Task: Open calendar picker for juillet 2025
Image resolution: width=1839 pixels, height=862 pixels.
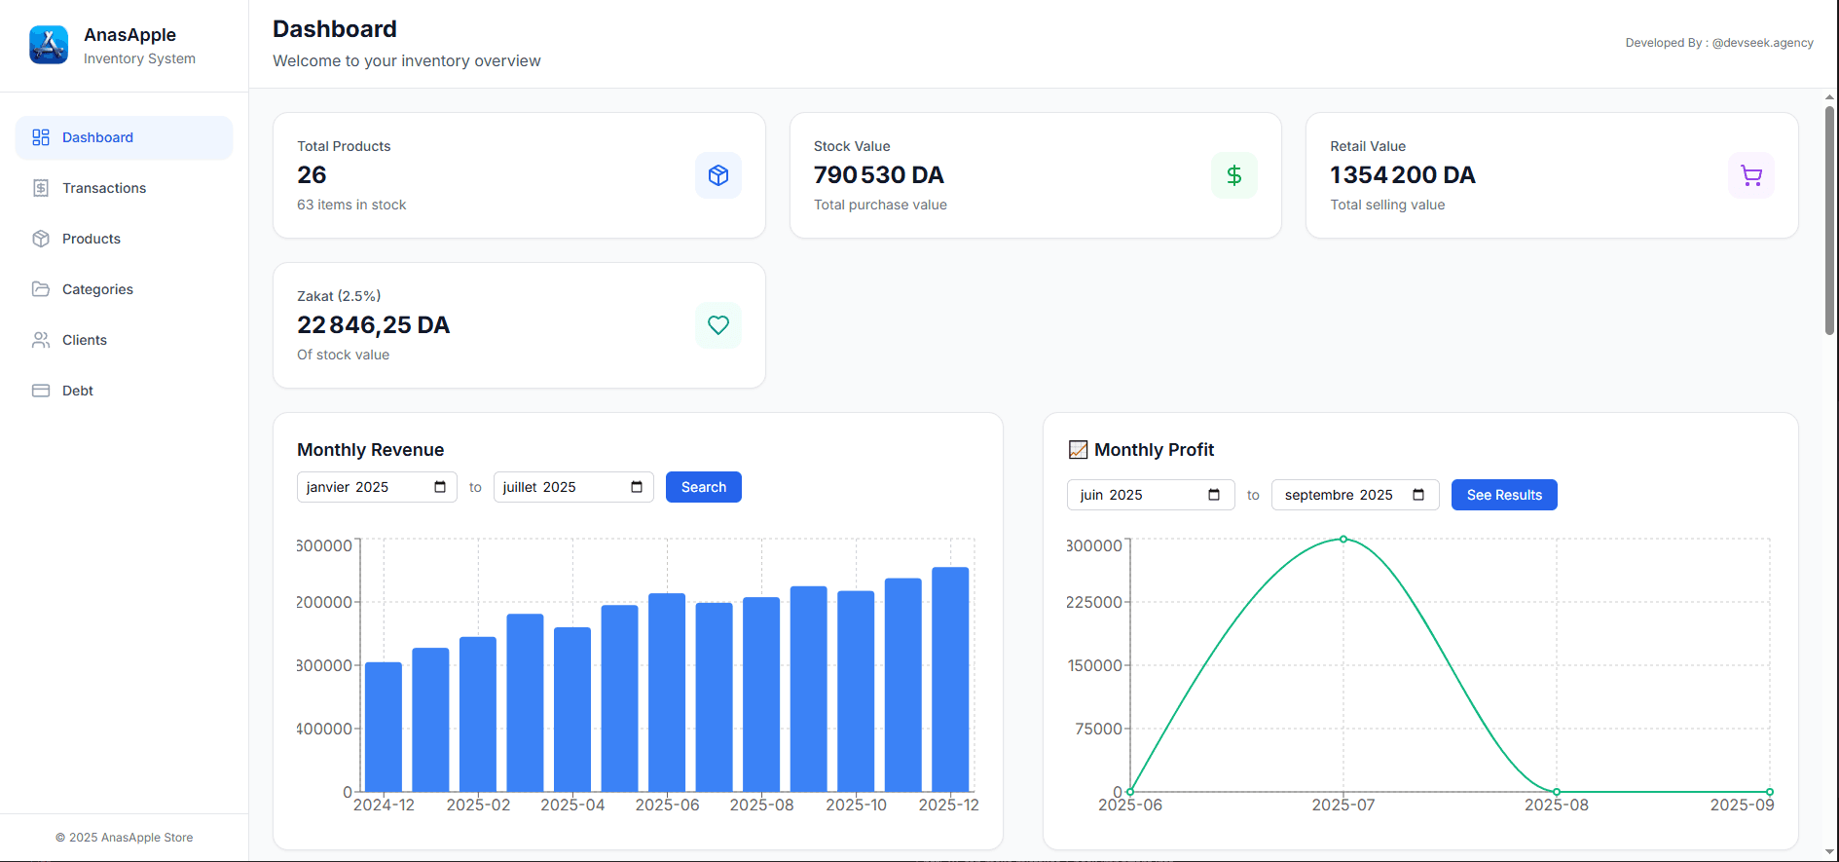Action: coord(637,487)
